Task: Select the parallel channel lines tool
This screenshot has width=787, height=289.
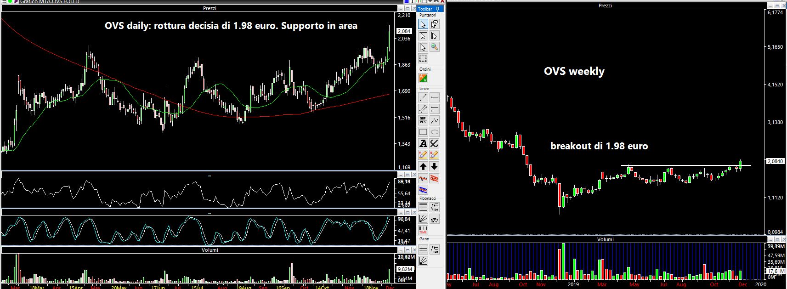Action: [x=423, y=109]
